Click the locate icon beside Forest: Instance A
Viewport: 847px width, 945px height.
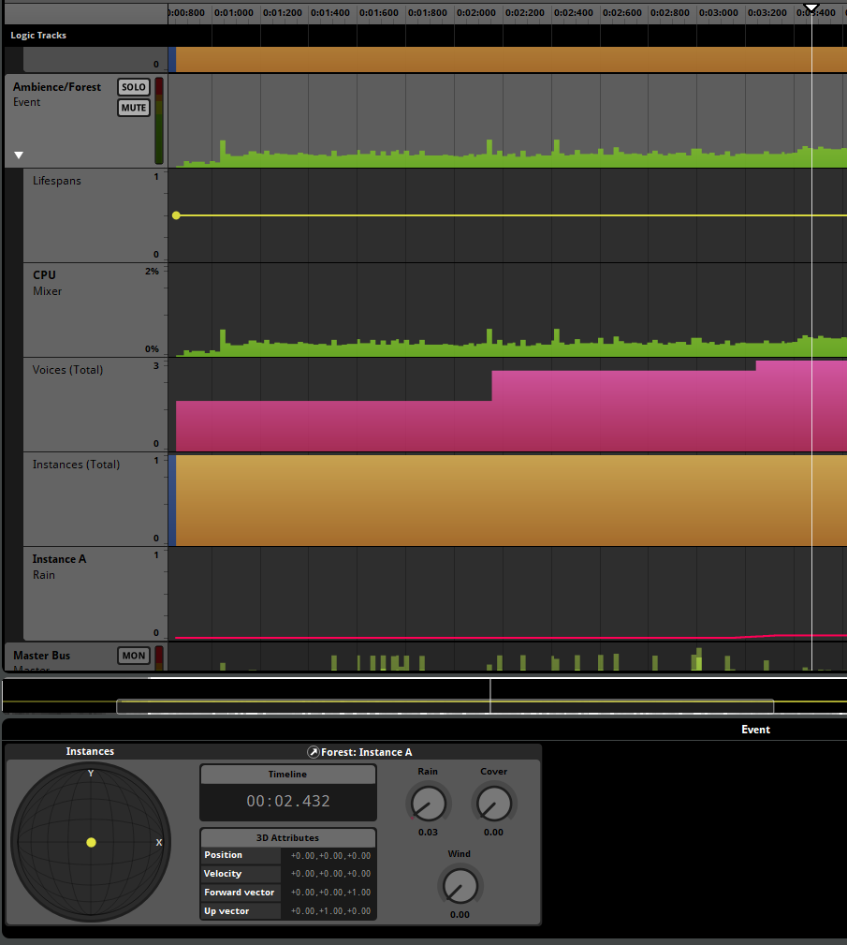313,751
